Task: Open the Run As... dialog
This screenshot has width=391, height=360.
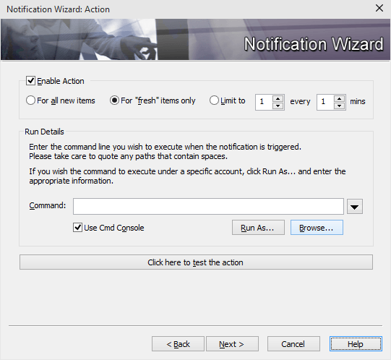Action: tap(258, 228)
